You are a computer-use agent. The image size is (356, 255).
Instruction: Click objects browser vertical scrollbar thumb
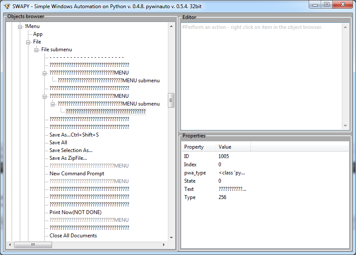pos(171,100)
